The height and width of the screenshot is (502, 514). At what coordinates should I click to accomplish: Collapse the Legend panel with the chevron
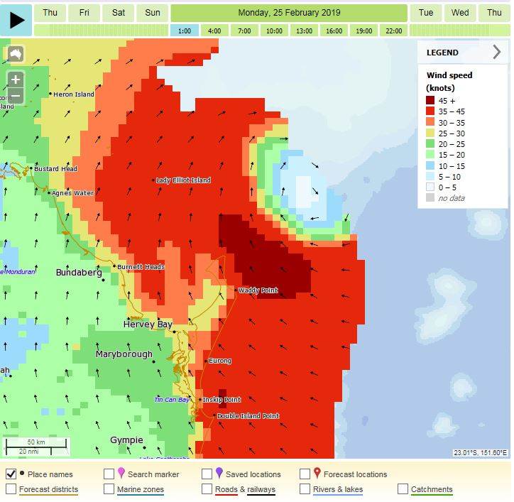496,52
